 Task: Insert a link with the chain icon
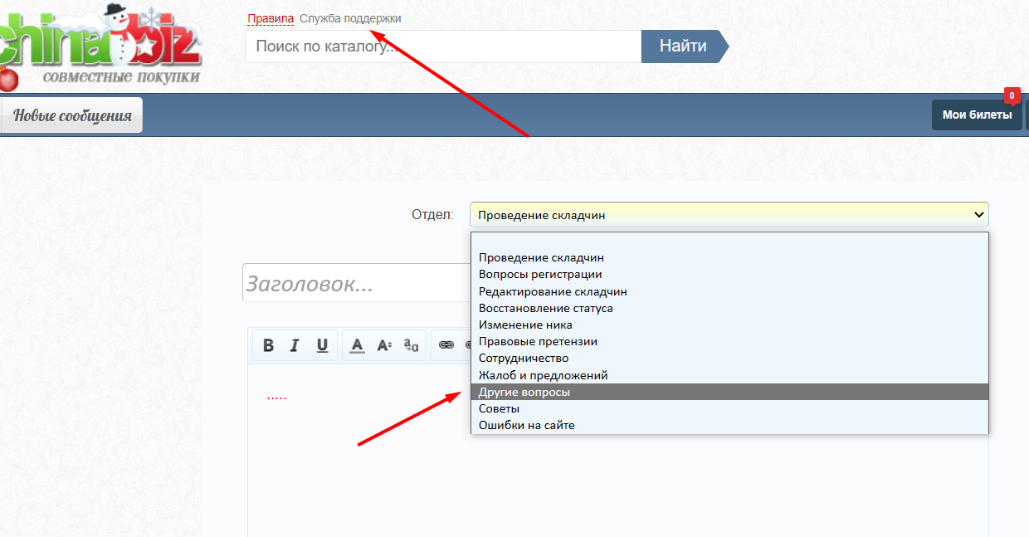tap(446, 345)
